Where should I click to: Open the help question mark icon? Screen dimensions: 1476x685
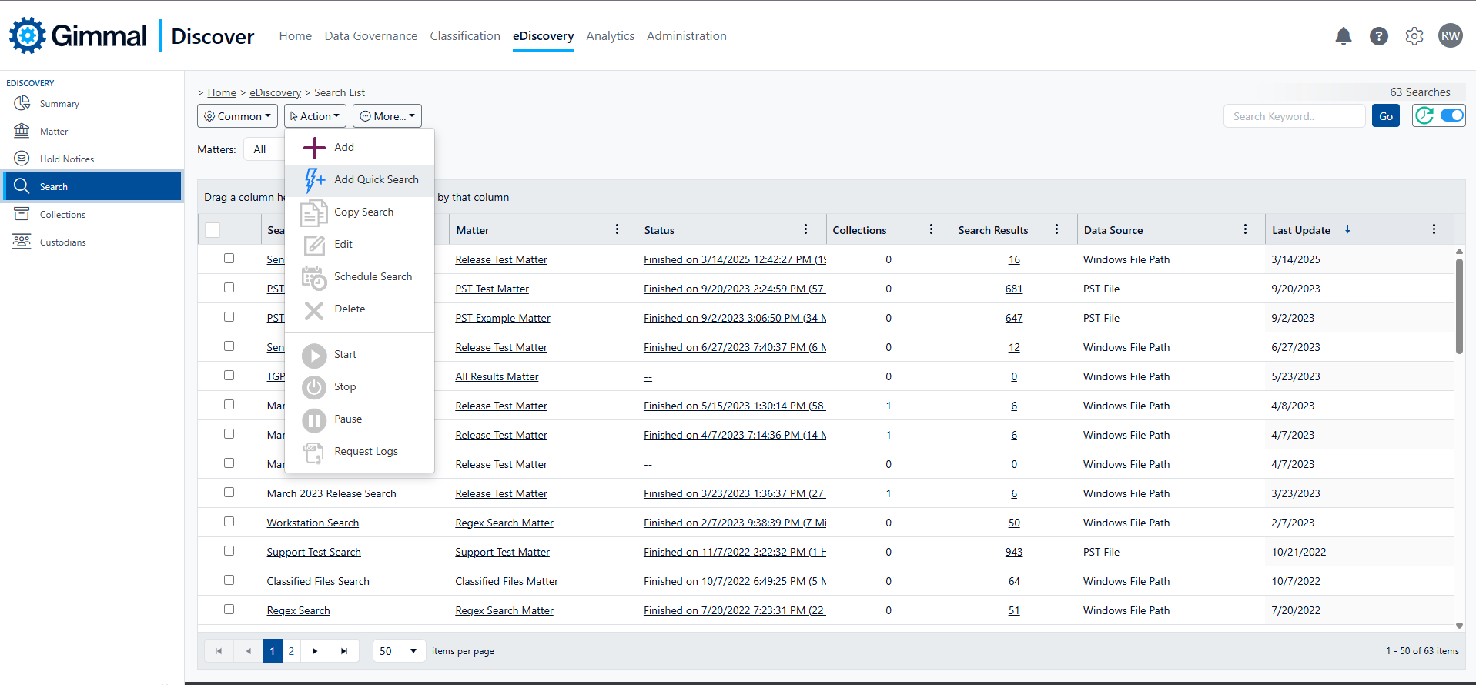tap(1379, 36)
